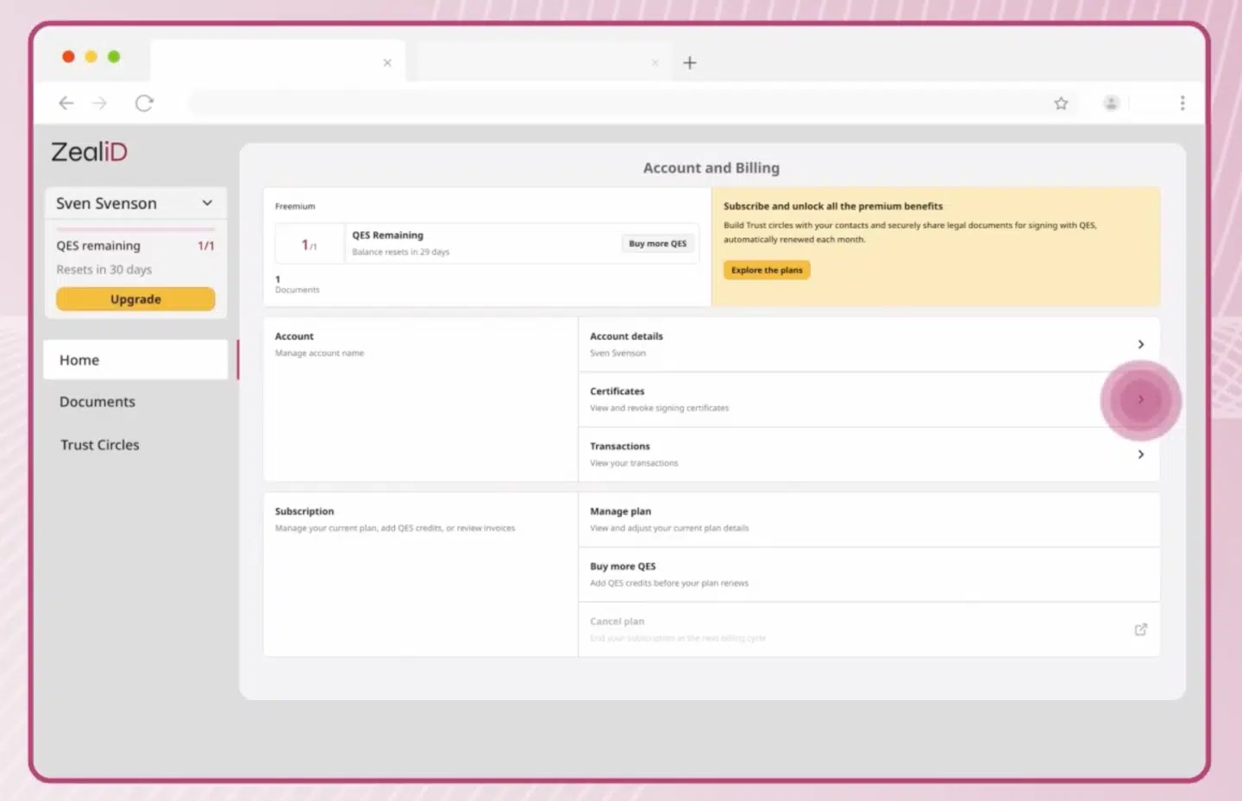Select the first browser tab
This screenshot has height=801, width=1242.
pos(278,62)
